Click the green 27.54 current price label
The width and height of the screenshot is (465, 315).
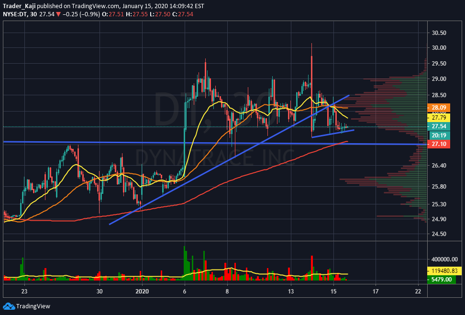pos(439,126)
